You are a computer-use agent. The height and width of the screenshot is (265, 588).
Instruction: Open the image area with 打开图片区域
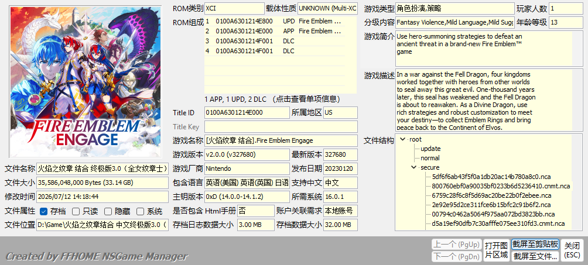point(496,250)
